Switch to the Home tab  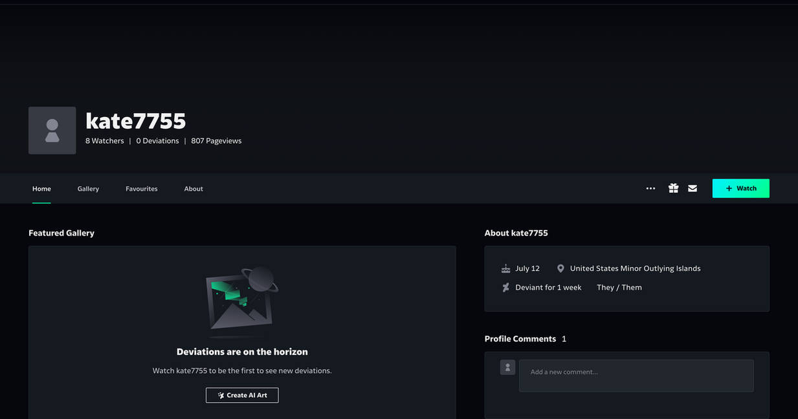pyautogui.click(x=41, y=189)
